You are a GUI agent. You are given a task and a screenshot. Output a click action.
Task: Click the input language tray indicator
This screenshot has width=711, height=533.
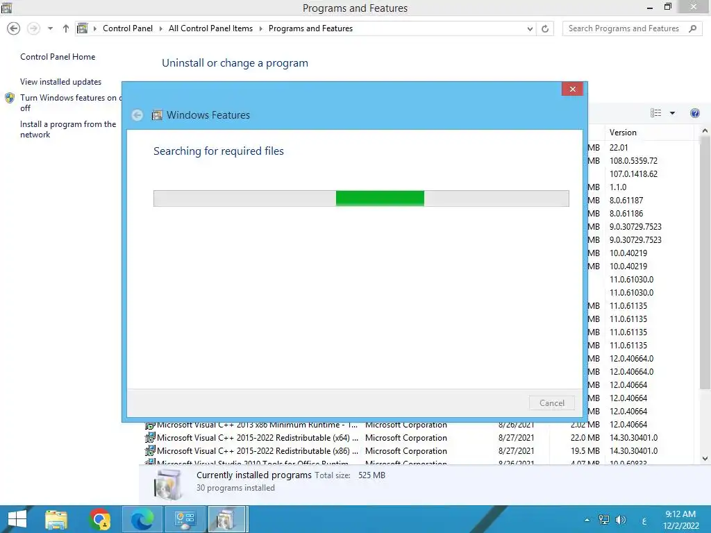pyautogui.click(x=644, y=521)
